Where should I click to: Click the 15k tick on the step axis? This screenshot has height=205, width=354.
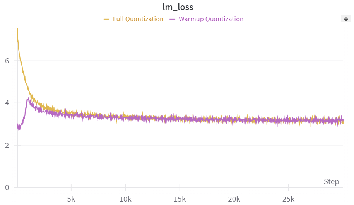pyautogui.click(x=180, y=199)
